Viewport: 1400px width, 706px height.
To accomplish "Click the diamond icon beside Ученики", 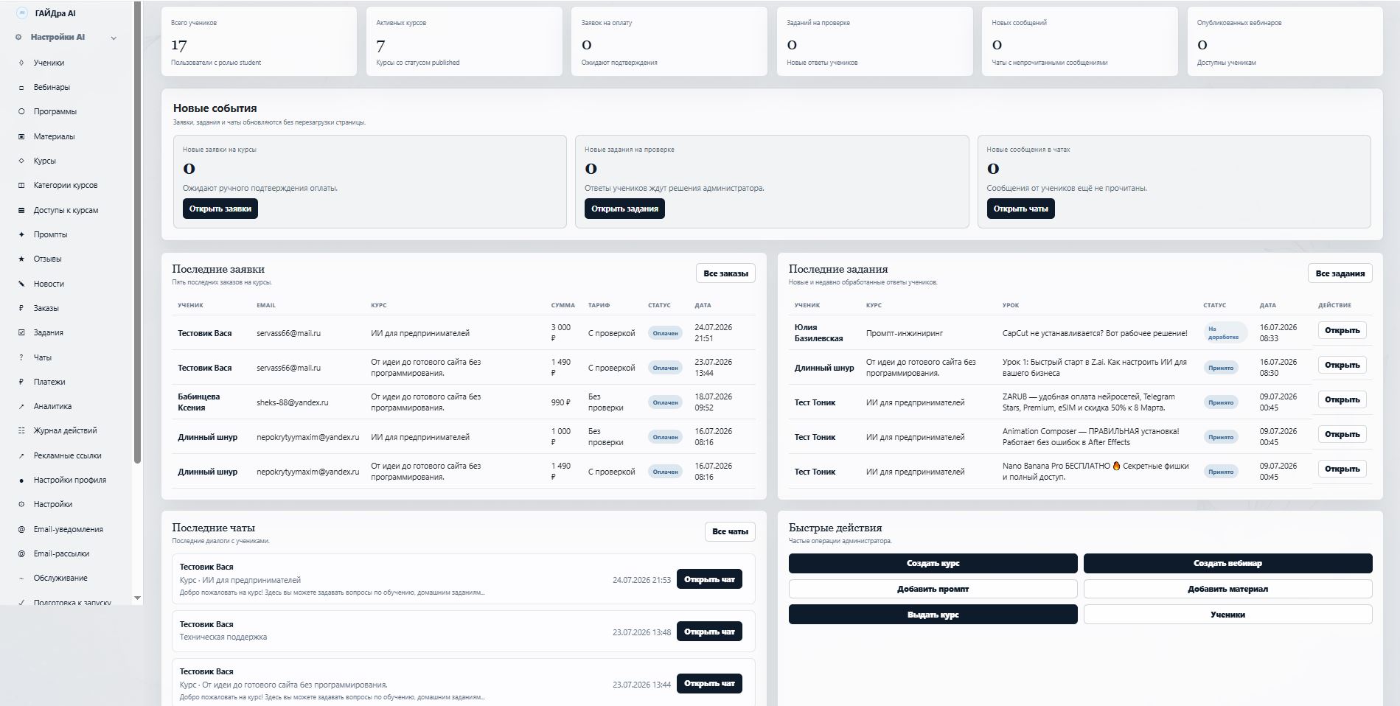I will point(21,63).
